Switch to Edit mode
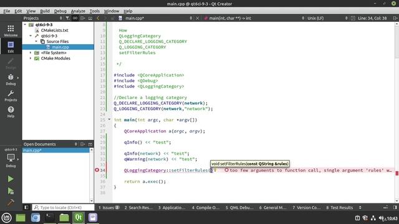 tap(11, 47)
